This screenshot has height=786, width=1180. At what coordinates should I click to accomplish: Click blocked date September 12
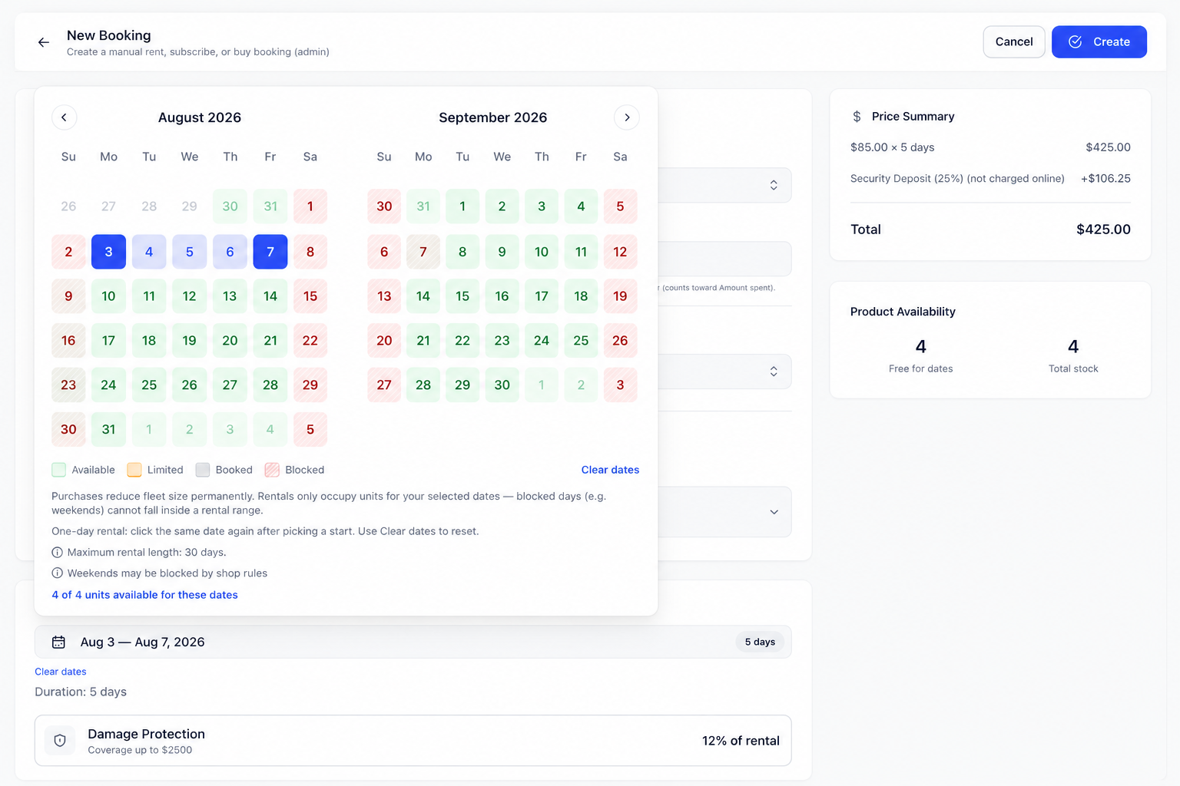tap(620, 252)
